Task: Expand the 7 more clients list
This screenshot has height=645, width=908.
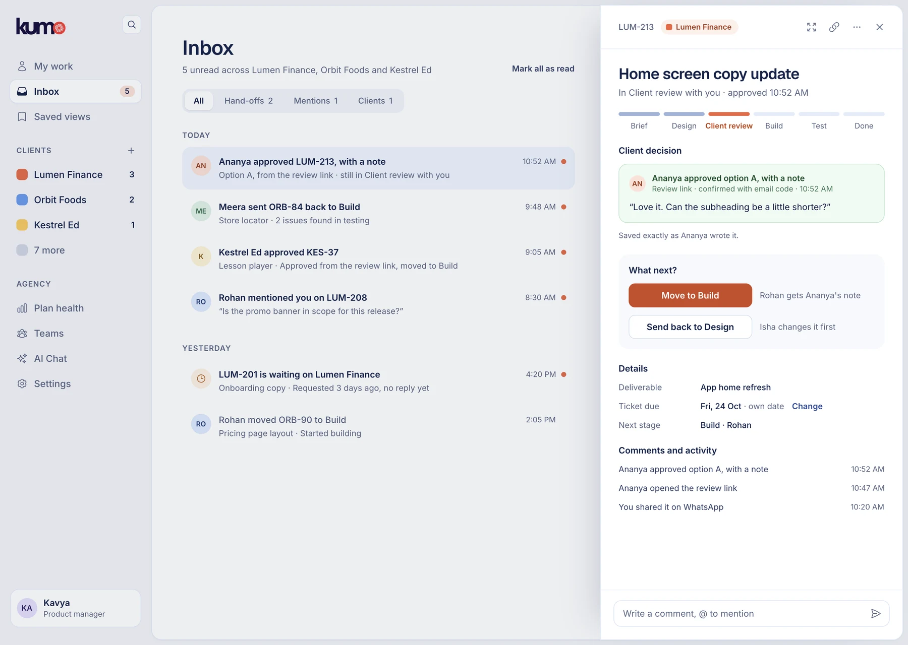Action: 76,250
